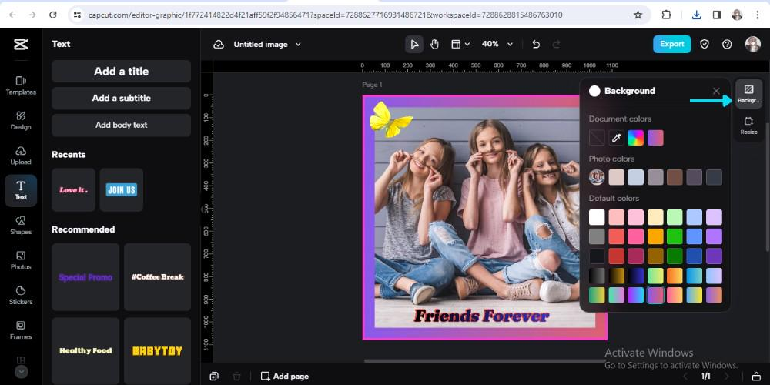This screenshot has width=770, height=385.
Task: Open the Chrome three-dot menu
Action: tap(758, 15)
